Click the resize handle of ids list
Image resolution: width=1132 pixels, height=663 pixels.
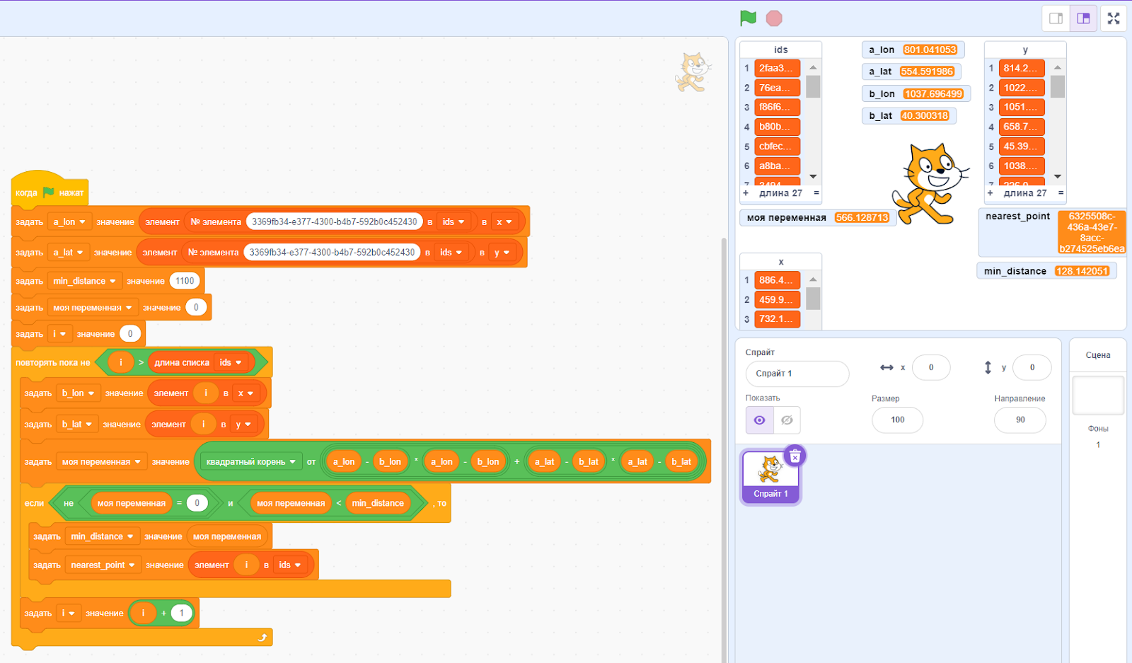click(816, 192)
